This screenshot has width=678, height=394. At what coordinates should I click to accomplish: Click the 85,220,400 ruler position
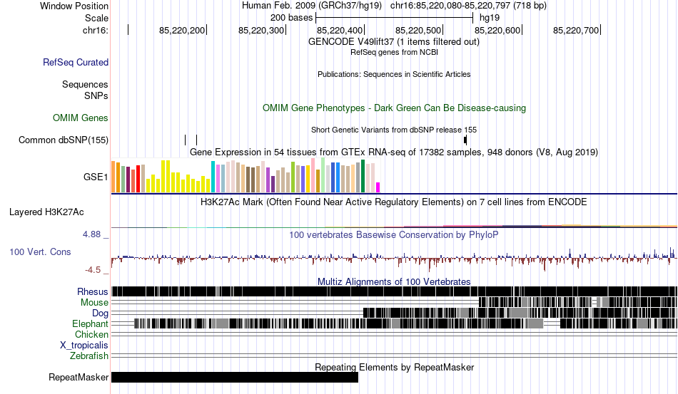(x=340, y=30)
